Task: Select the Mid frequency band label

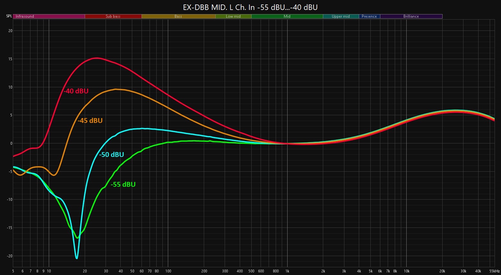Action: [287, 16]
